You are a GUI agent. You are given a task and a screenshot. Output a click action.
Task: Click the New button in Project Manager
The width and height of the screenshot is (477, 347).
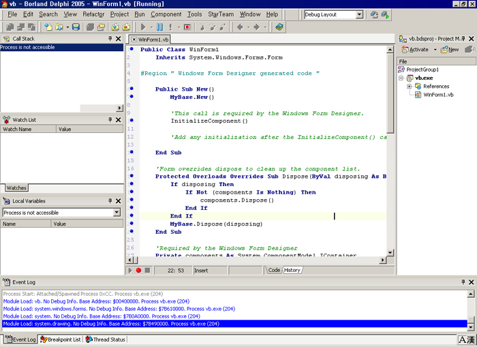tap(450, 50)
